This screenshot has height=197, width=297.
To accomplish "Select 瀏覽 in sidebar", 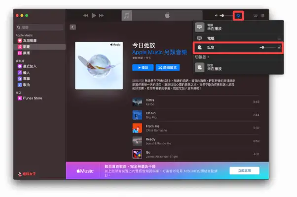I will [39, 47].
